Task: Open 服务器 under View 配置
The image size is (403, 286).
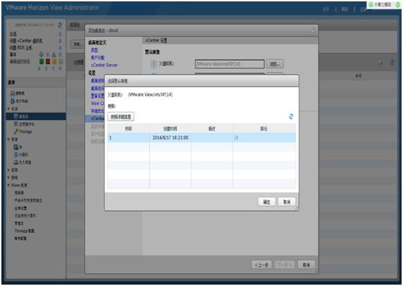Action: (x=19, y=193)
